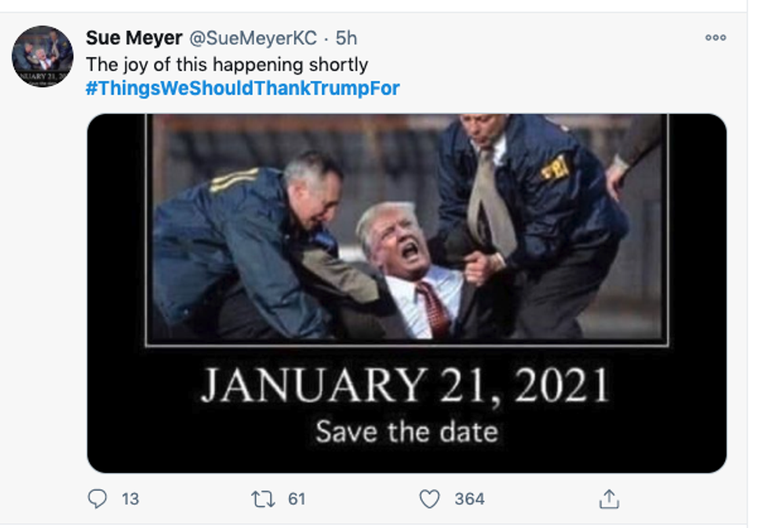Click the 5h timestamp of the tweet

coord(346,38)
